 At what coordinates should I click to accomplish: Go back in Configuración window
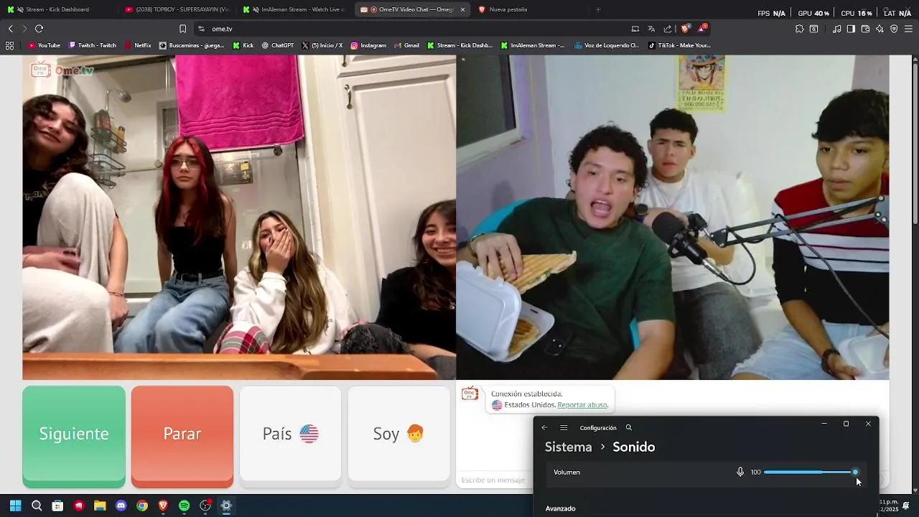tap(544, 427)
